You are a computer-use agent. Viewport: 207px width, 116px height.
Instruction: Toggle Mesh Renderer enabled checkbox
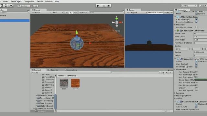(x=181, y=17)
